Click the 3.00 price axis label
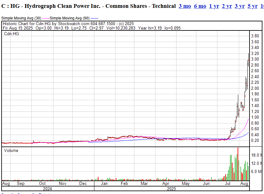Screen dimensions: 264x194 255,59
